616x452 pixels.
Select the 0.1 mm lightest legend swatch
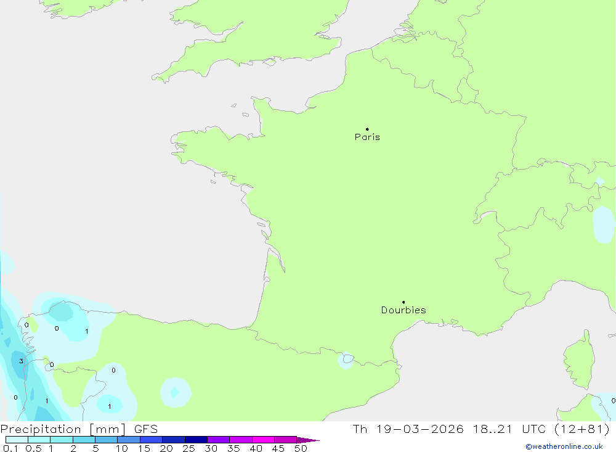coord(17,440)
